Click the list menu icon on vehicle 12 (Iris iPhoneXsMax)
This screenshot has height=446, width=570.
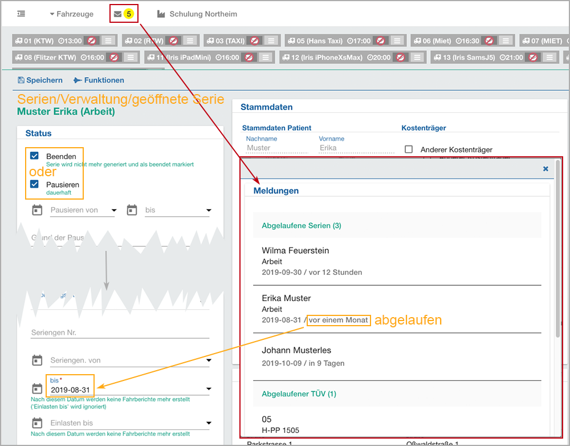(x=417, y=58)
